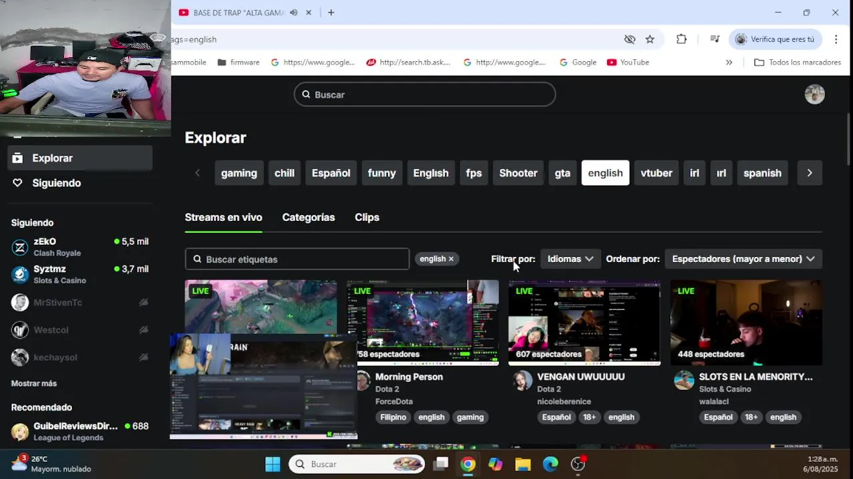Open GuibelReviewsDir avatar in Recomendado
The image size is (853, 479).
20,432
